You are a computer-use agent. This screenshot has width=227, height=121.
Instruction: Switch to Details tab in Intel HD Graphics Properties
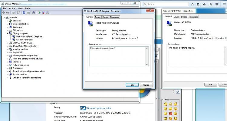pos(105,17)
